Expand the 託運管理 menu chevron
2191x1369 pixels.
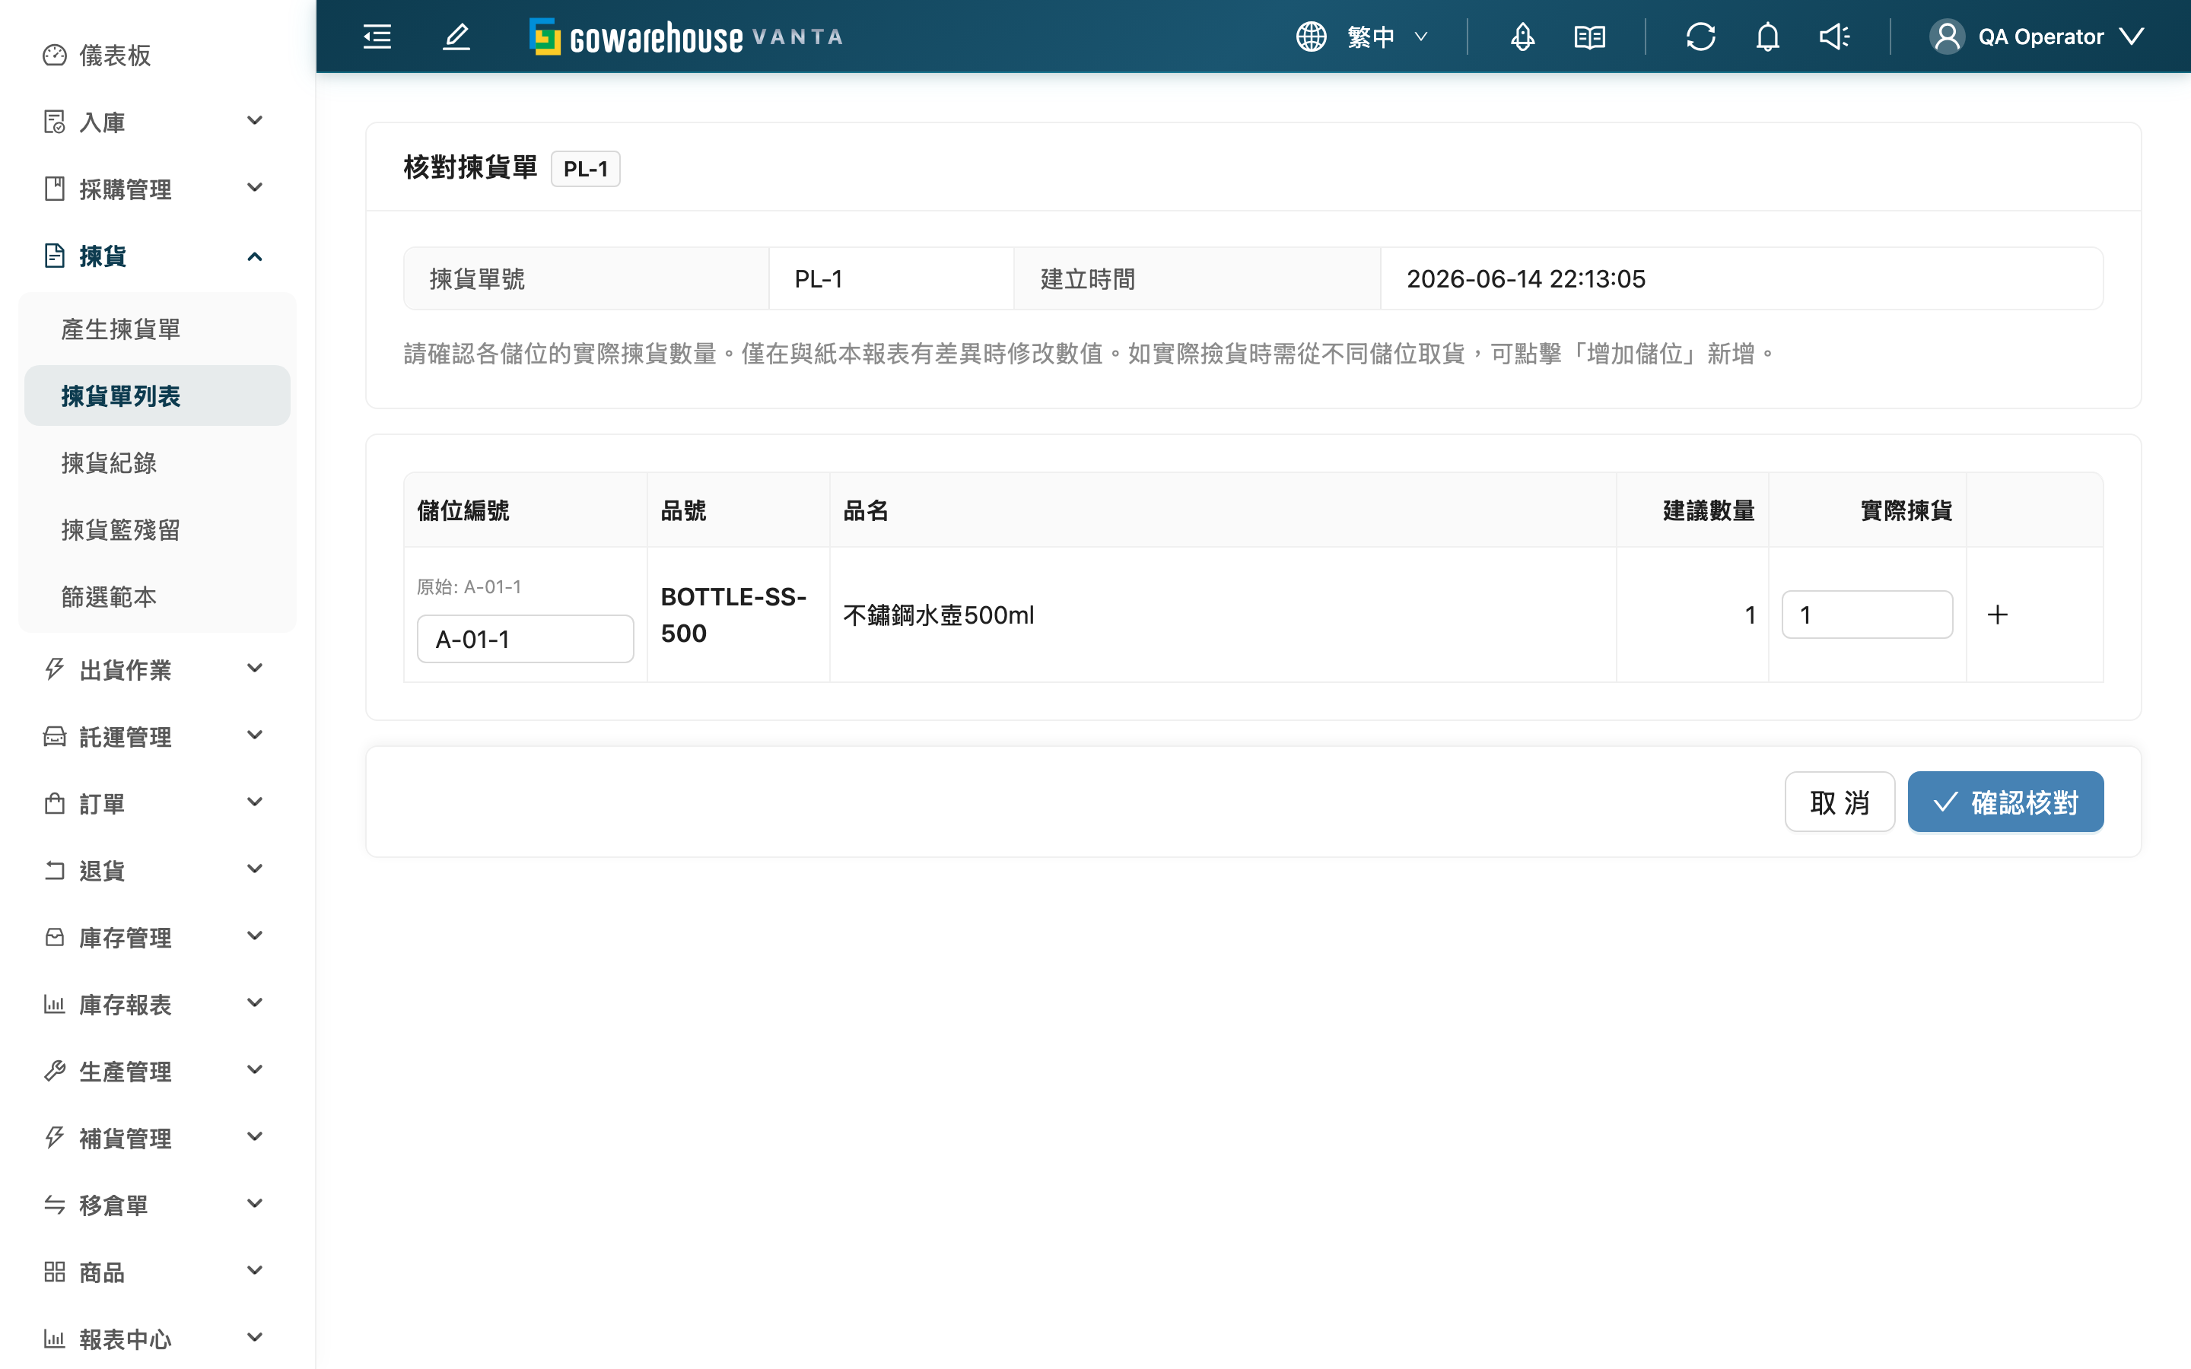254,735
